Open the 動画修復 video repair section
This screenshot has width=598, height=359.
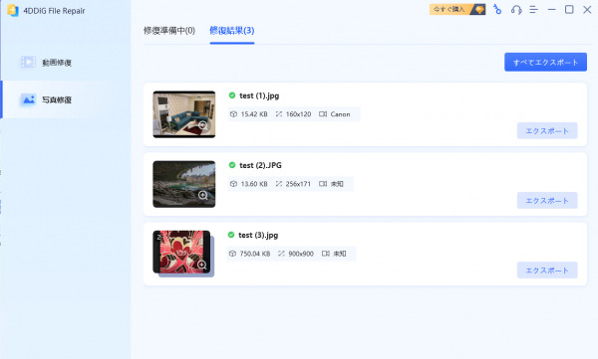click(x=46, y=62)
